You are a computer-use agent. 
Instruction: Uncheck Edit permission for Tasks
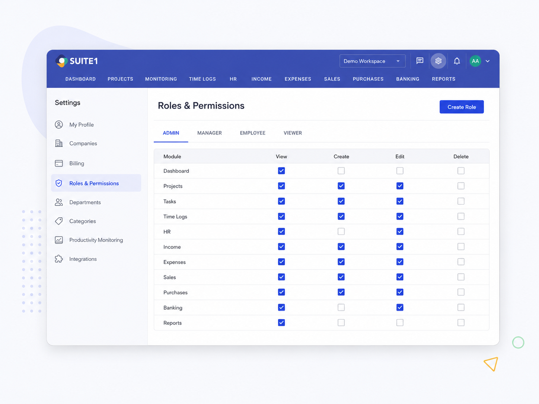400,201
